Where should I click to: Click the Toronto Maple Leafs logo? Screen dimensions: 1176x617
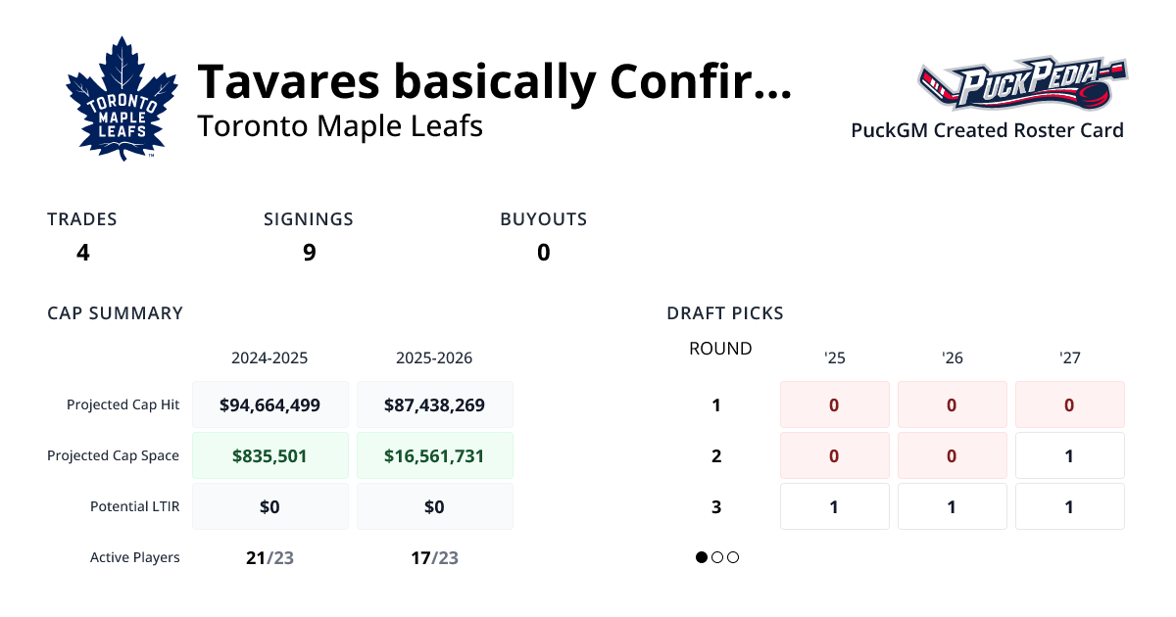pyautogui.click(x=122, y=99)
